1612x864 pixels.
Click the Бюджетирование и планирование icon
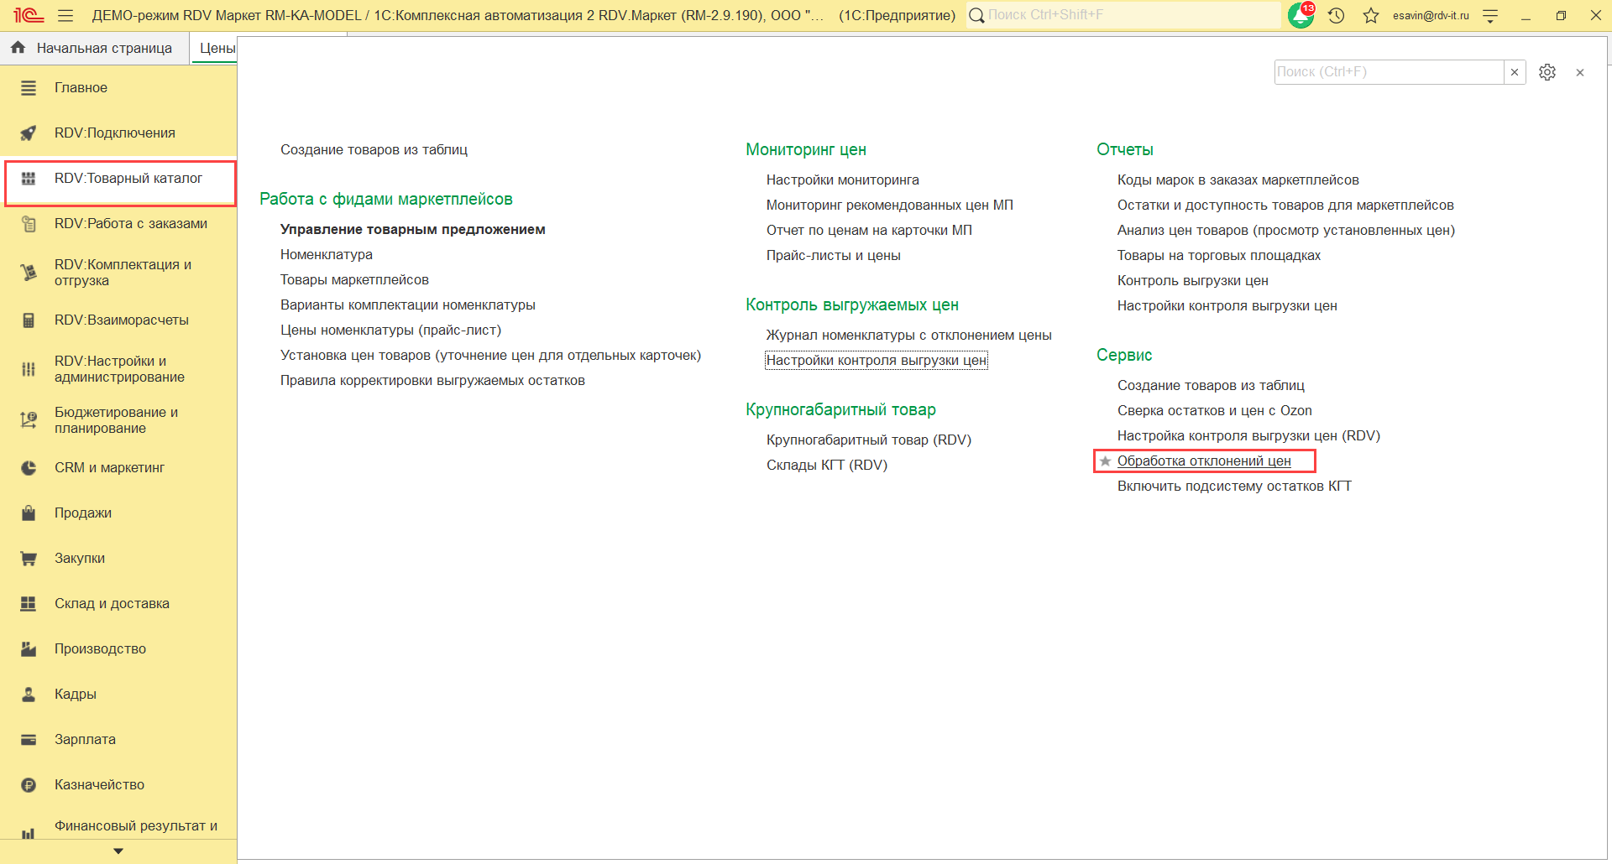point(29,420)
